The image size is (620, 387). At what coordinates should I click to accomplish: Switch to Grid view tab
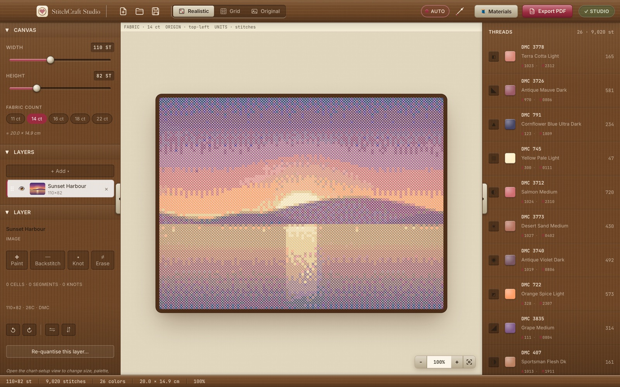pyautogui.click(x=230, y=11)
